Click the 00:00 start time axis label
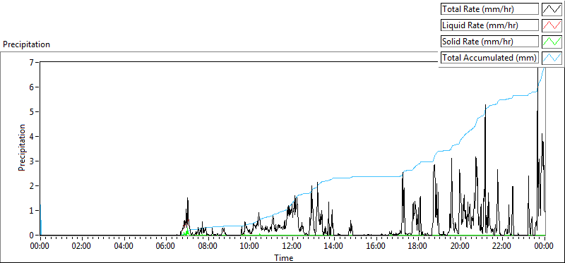This screenshot has width=565, height=263. (x=40, y=247)
